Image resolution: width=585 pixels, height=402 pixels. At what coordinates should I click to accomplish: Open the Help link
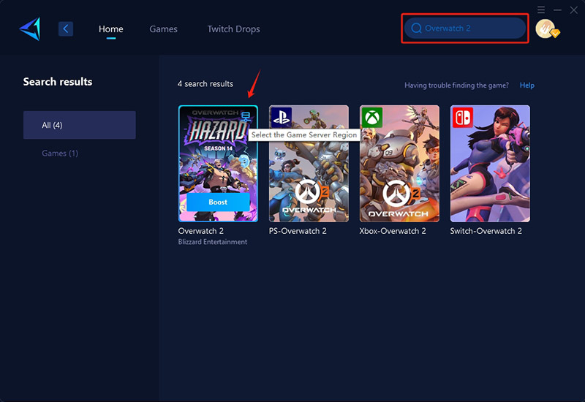(x=526, y=86)
